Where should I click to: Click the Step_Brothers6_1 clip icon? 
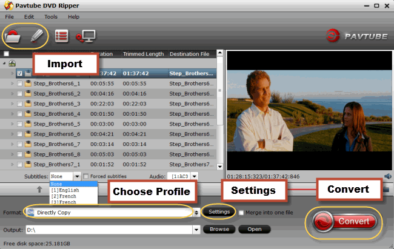click(28, 84)
